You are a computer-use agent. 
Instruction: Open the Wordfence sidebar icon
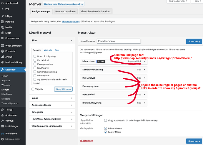(x=3, y=134)
